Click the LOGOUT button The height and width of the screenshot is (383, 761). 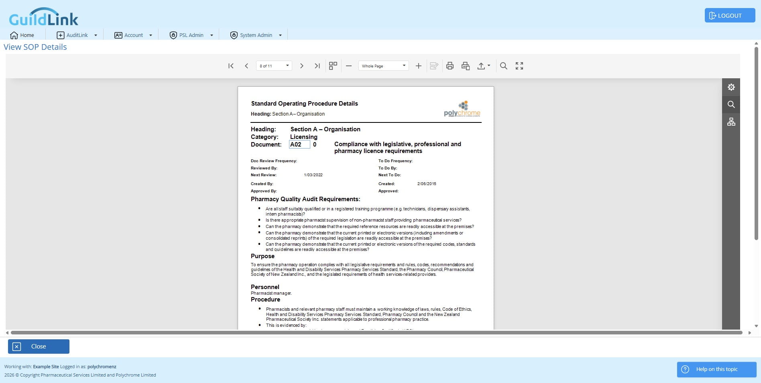[x=730, y=16]
